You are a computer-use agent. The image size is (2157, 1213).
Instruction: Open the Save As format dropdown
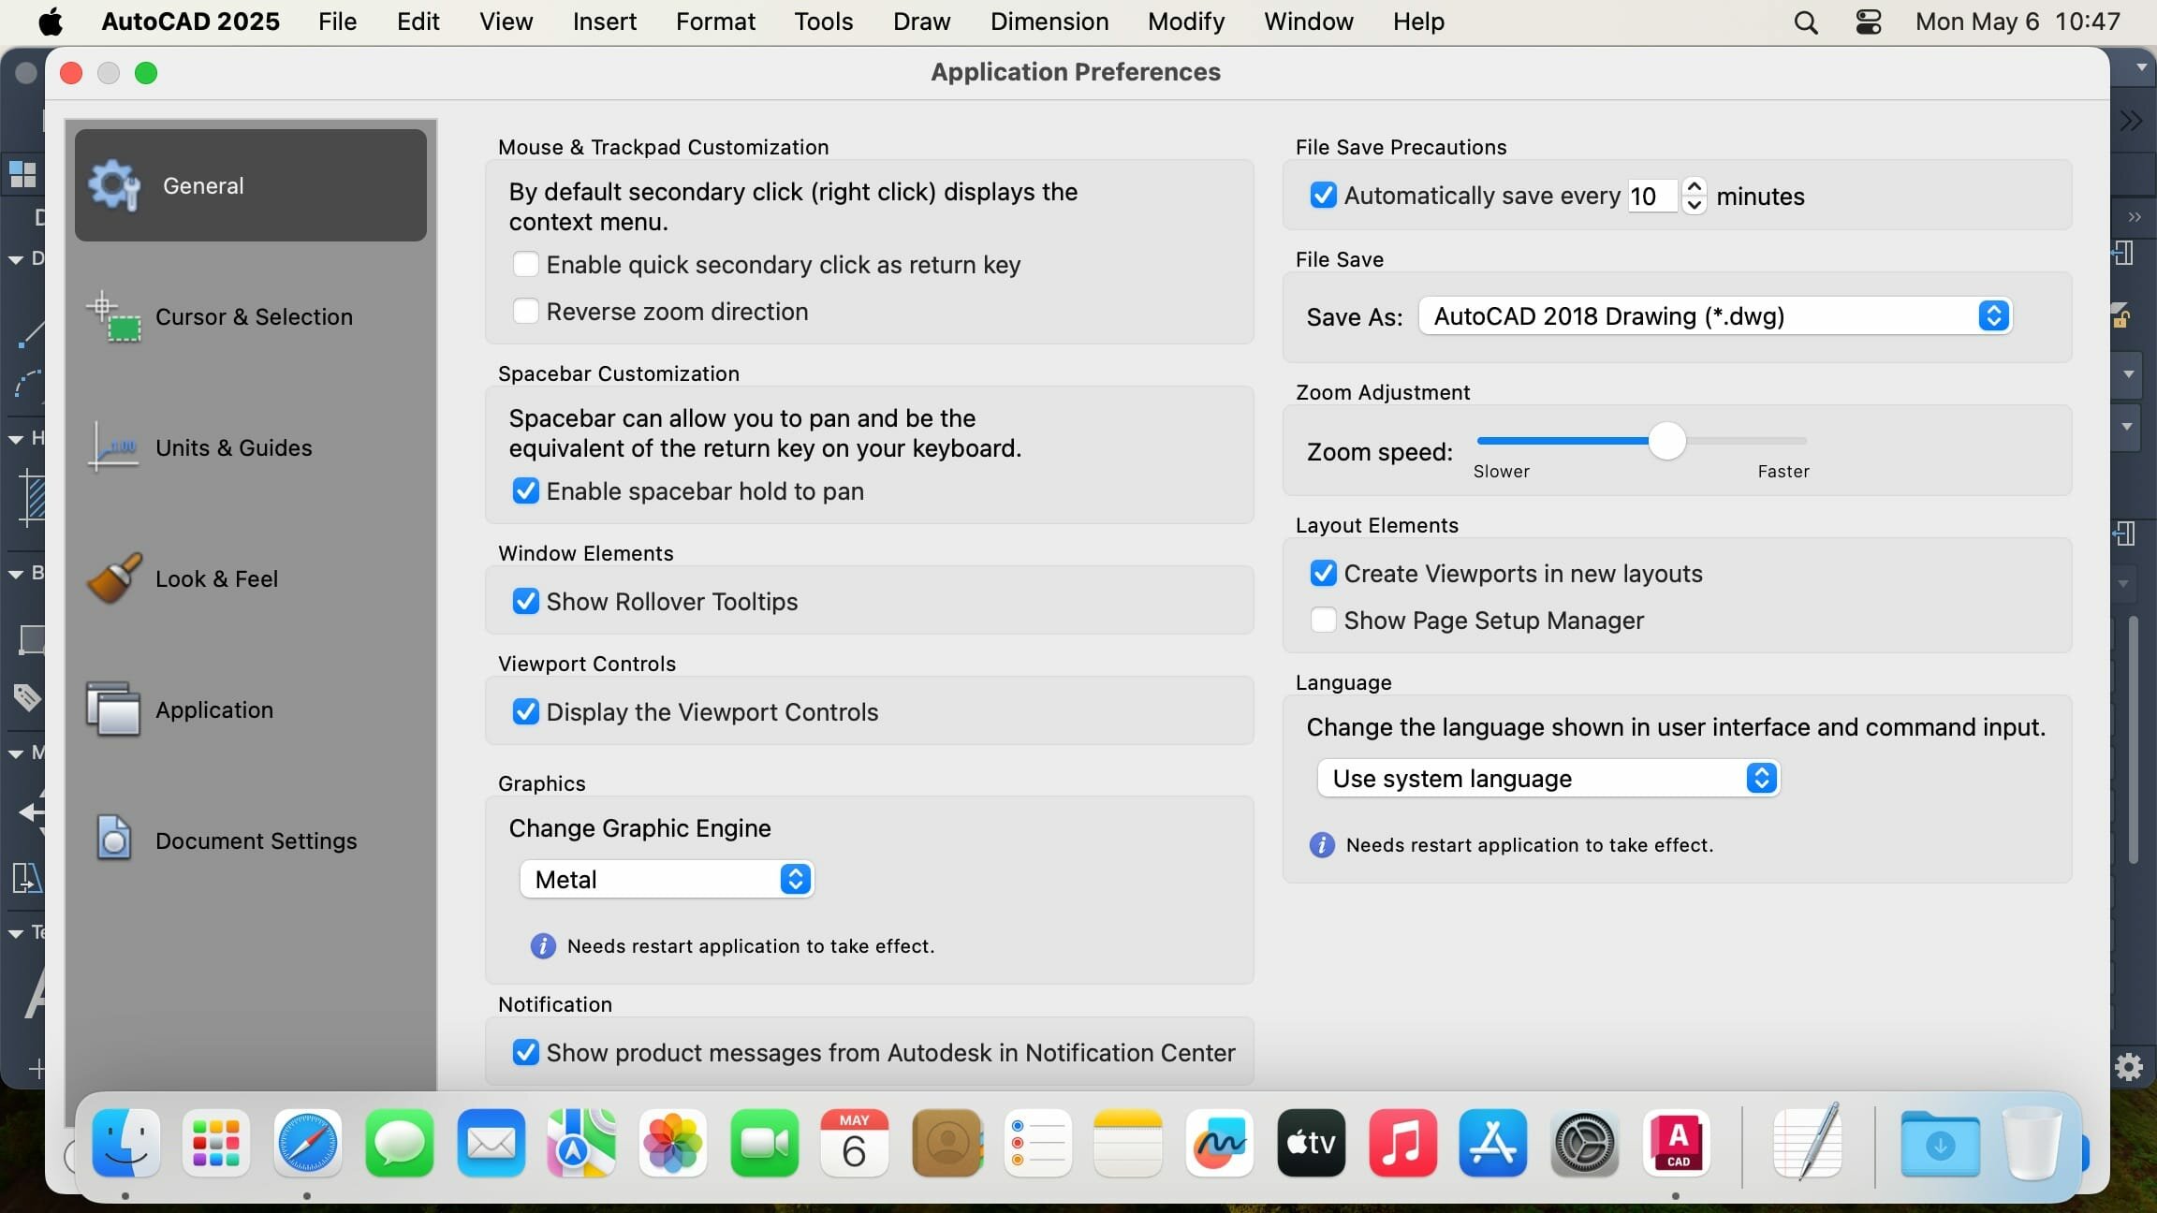[1715, 316]
